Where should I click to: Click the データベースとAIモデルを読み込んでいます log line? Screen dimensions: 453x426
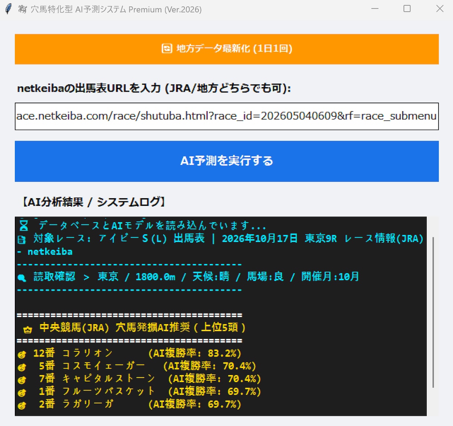pos(152,225)
